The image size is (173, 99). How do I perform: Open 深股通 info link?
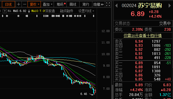click(x=50, y=11)
